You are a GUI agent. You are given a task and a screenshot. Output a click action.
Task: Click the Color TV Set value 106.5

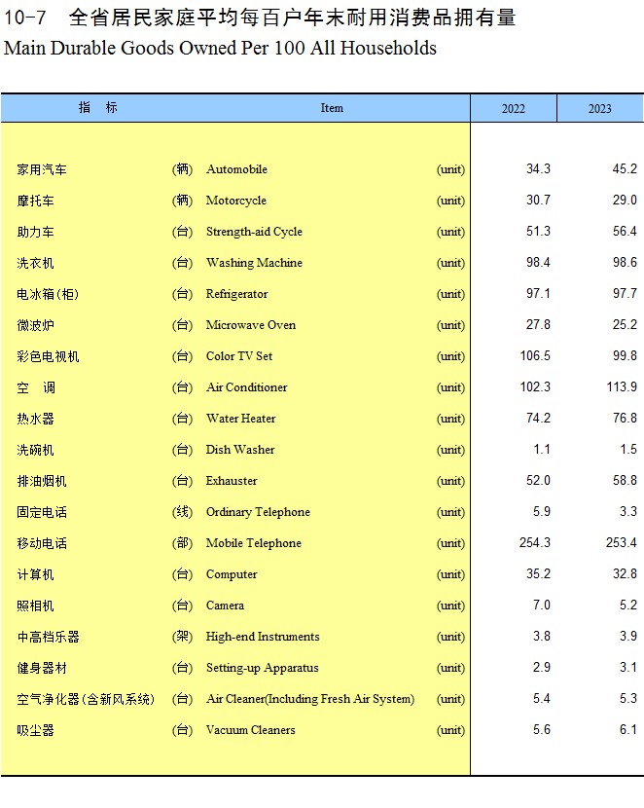point(535,355)
